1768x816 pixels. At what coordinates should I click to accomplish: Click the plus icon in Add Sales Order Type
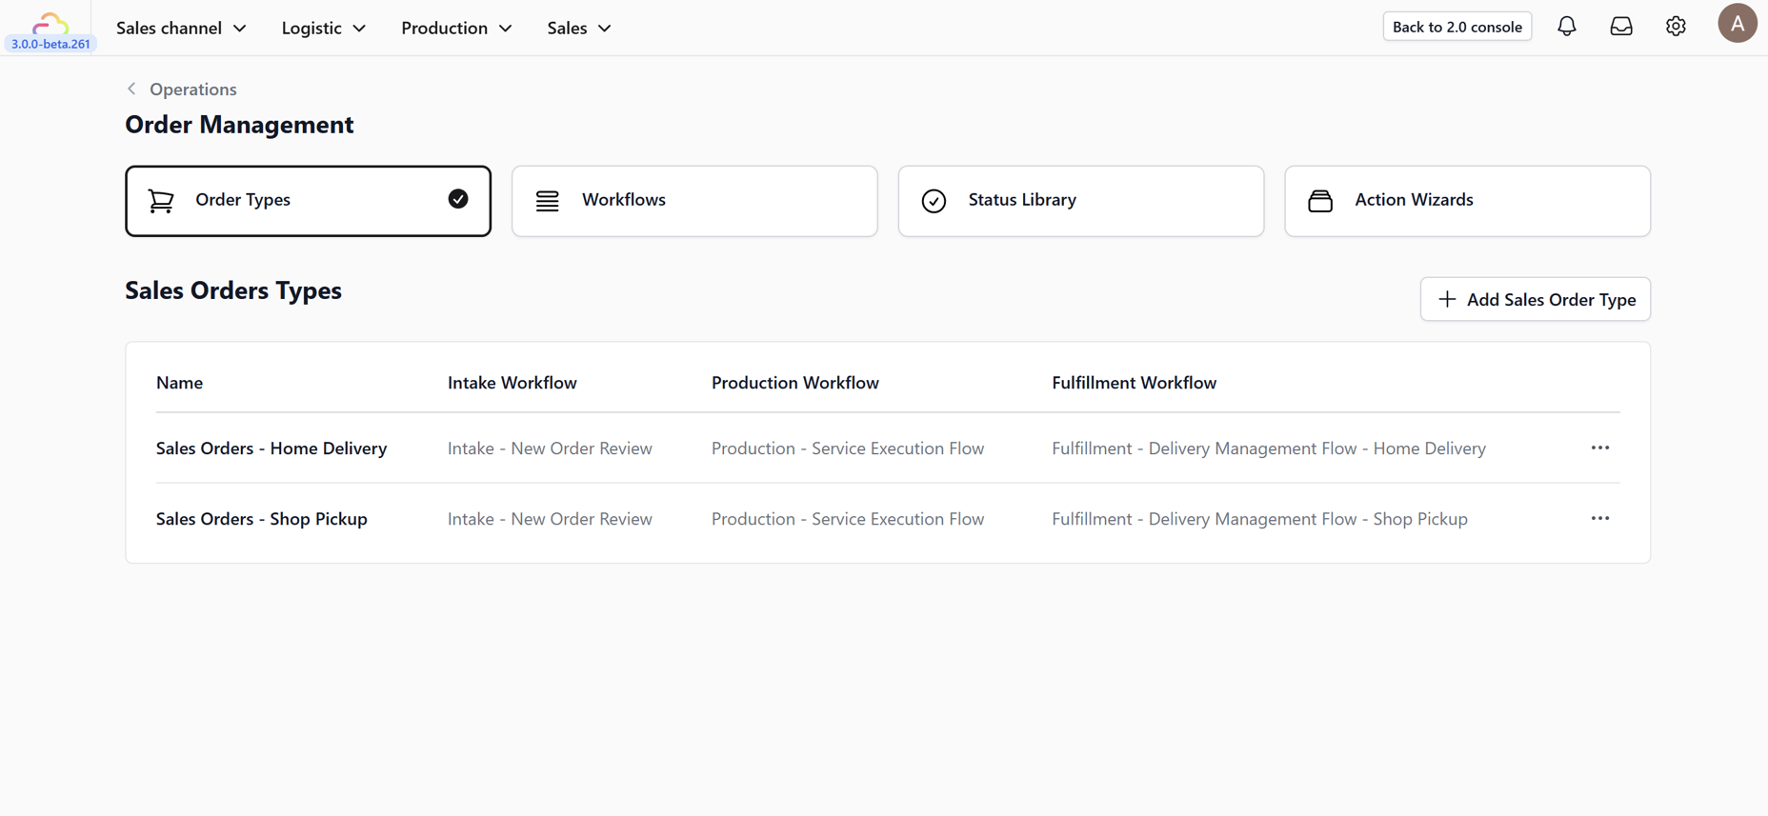[x=1447, y=299]
